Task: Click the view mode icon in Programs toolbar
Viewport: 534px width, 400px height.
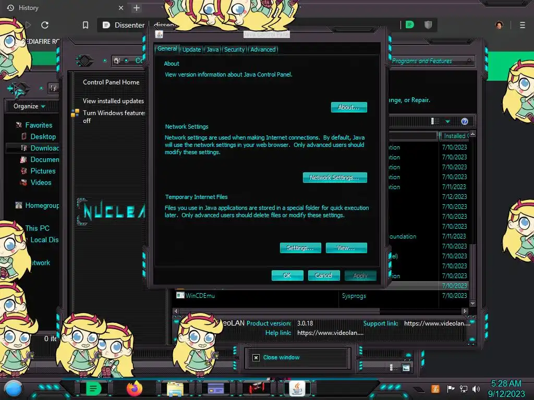Action: (x=435, y=121)
